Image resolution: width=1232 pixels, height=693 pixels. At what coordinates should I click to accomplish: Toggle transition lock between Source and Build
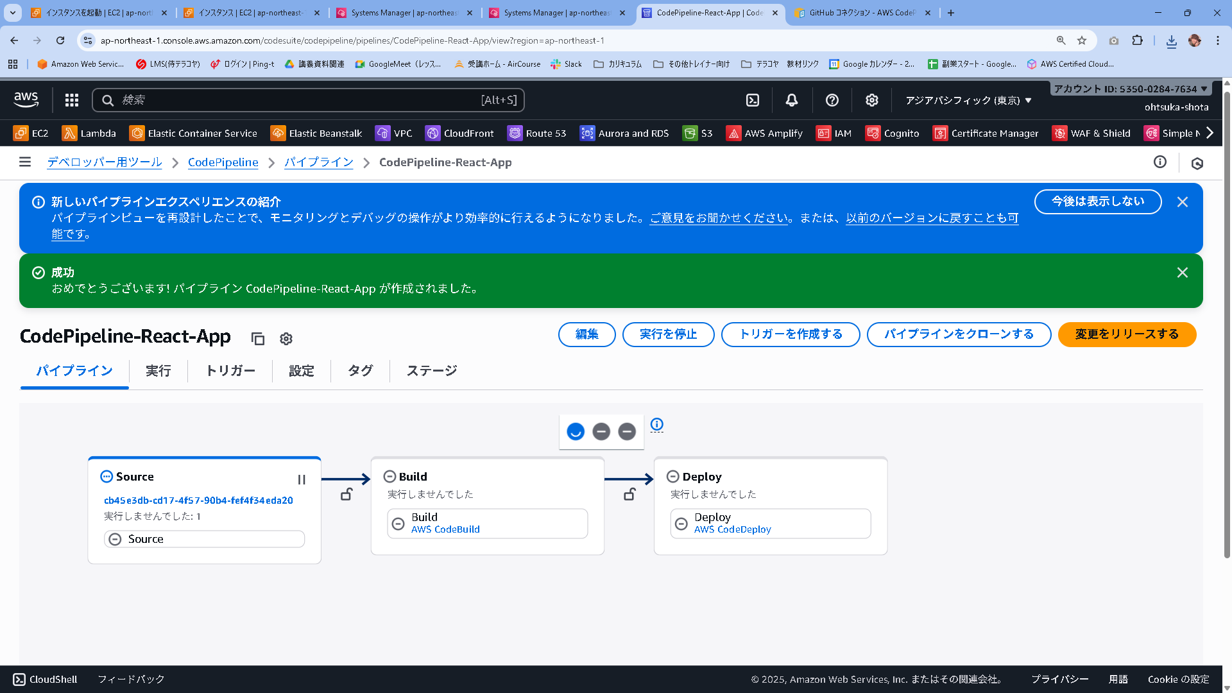point(346,494)
